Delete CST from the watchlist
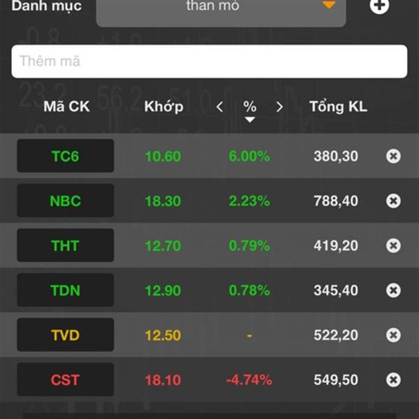 393,380
